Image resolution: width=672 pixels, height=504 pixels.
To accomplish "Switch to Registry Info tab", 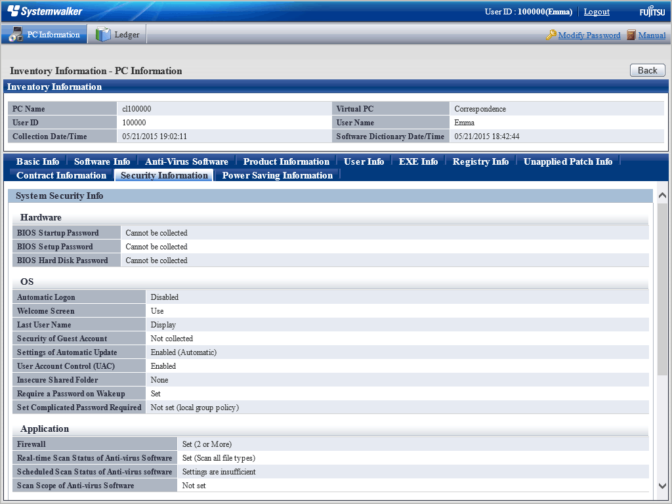I will pyautogui.click(x=480, y=161).
